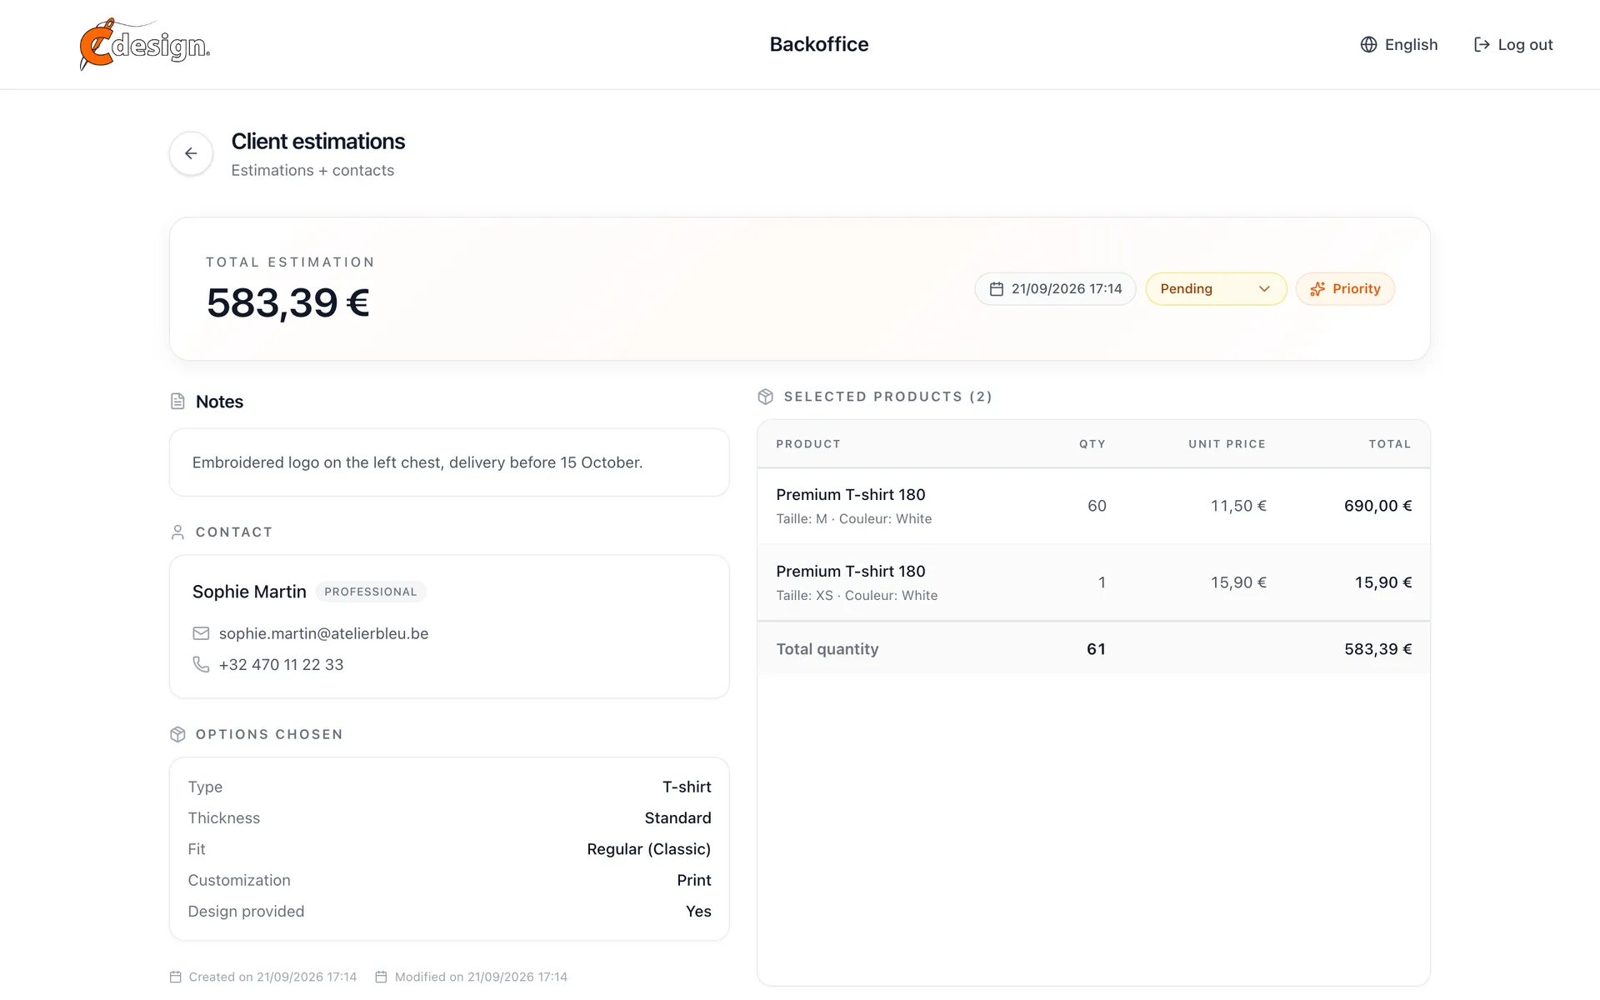This screenshot has width=1600, height=1000.
Task: Click the envelope icon next to email
Action: point(201,633)
